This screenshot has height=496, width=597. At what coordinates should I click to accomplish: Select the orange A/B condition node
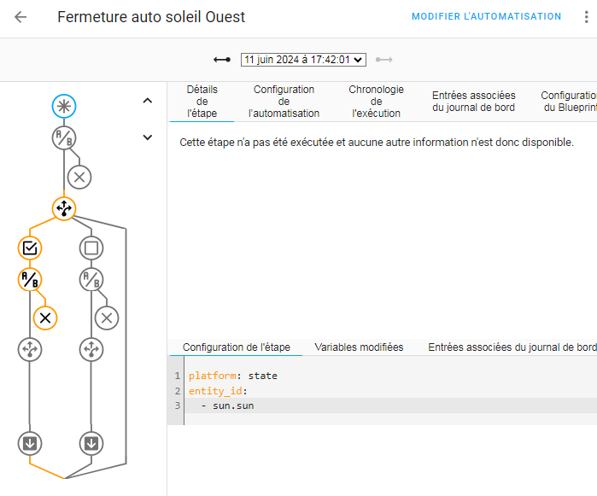(x=30, y=279)
